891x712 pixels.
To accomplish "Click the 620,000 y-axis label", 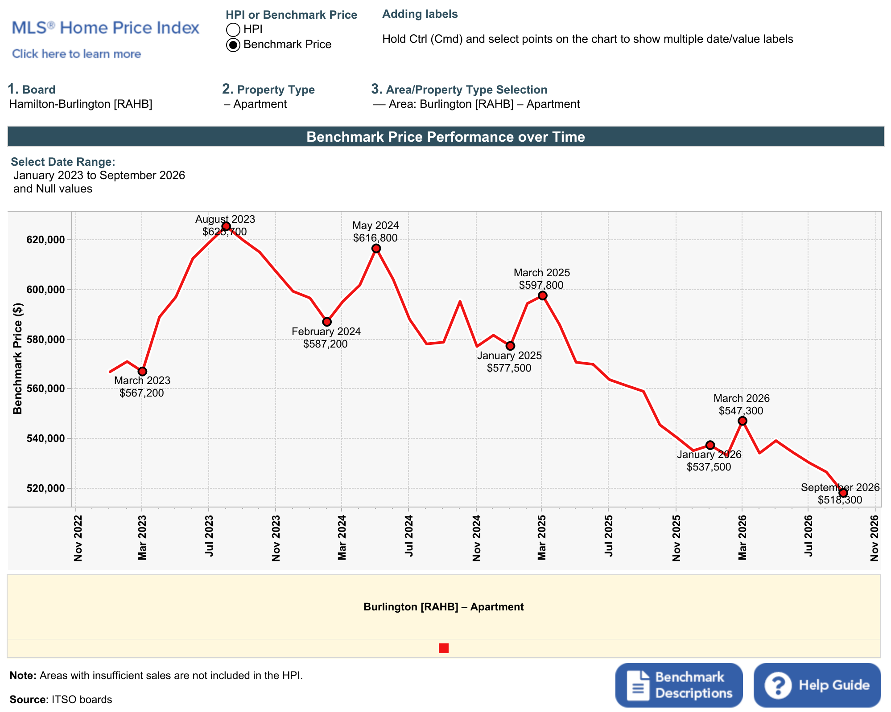I will pos(46,240).
